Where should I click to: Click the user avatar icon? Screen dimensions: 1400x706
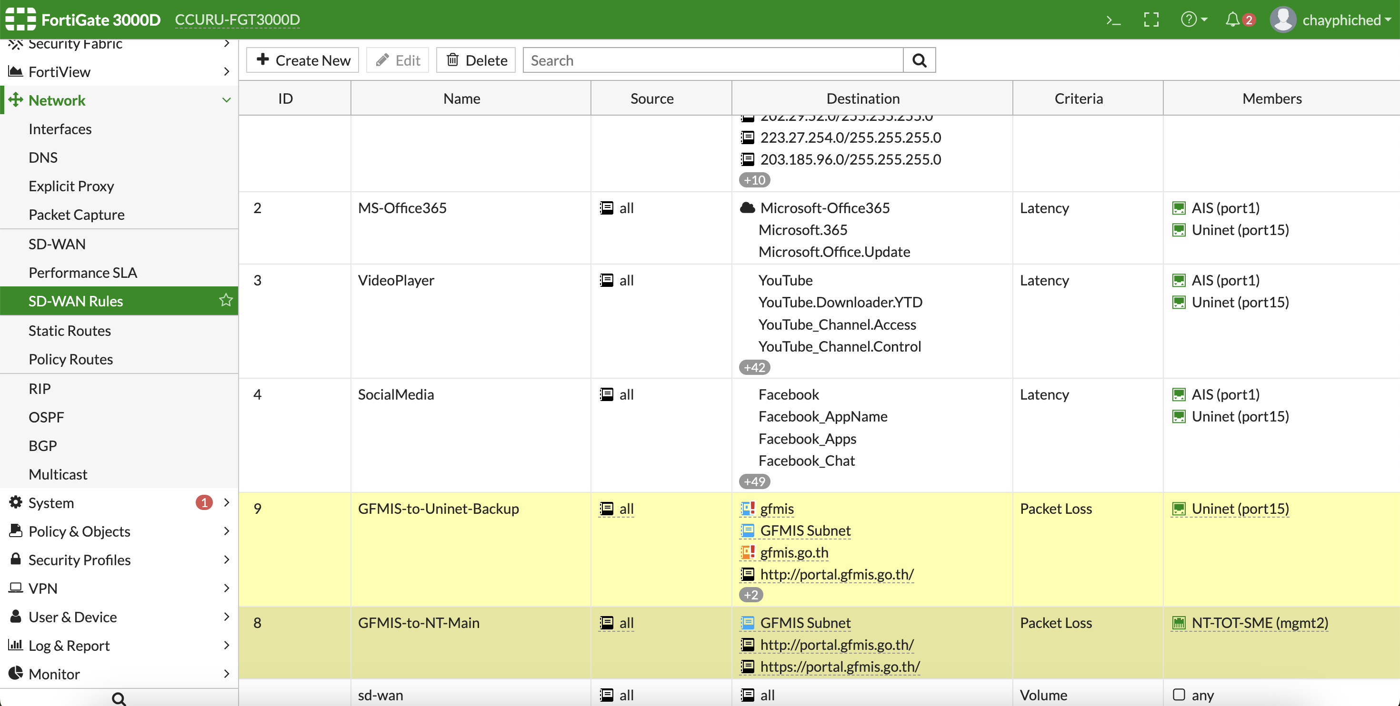tap(1283, 20)
